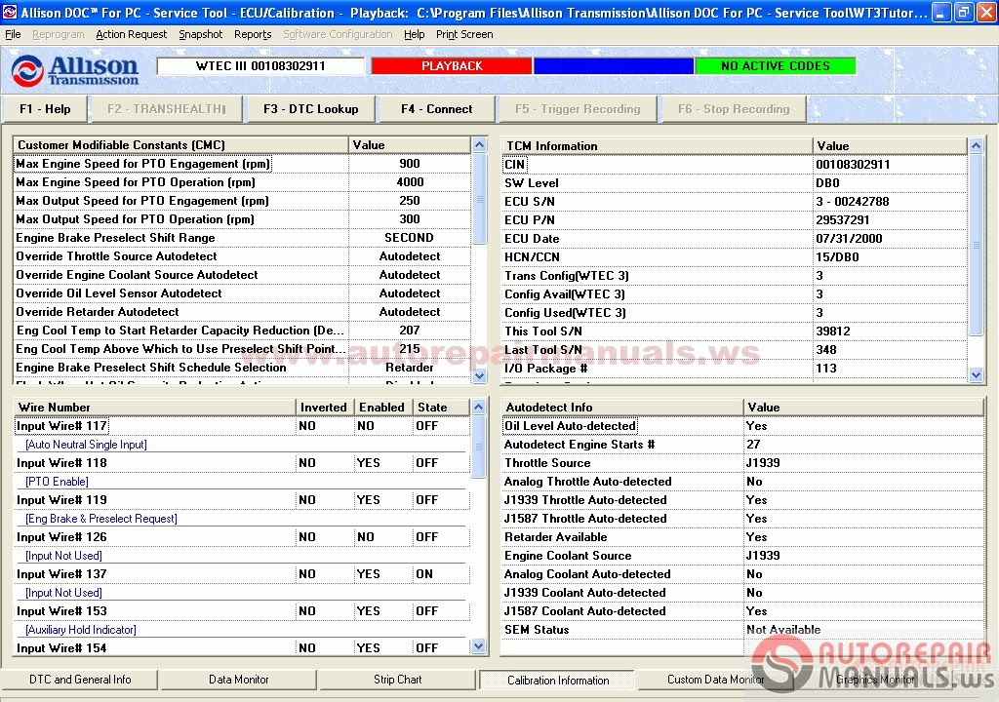Viewport: 999px width, 702px height.
Task: Click the SW Level row
Action: (735, 183)
